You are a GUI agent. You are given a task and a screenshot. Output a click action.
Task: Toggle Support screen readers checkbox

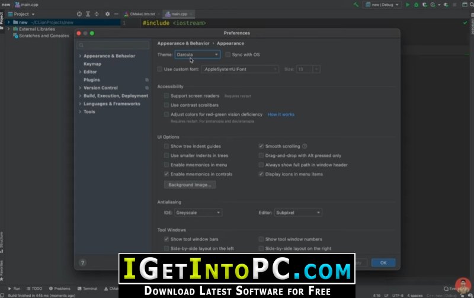pos(166,96)
